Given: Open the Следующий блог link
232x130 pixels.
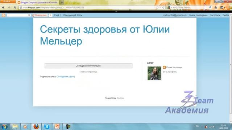Looking at the screenshot, I should (72, 15).
